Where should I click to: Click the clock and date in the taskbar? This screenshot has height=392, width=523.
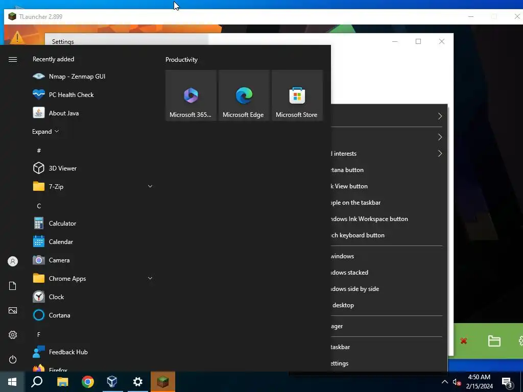479,382
